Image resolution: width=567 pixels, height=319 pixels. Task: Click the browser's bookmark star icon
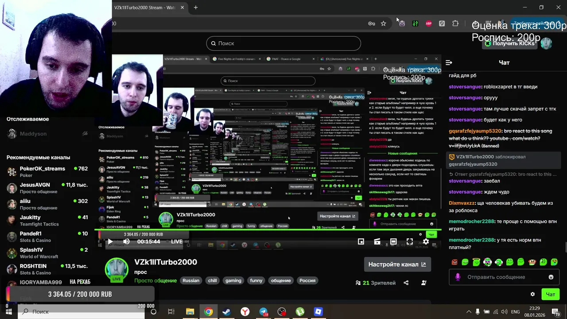point(383,23)
